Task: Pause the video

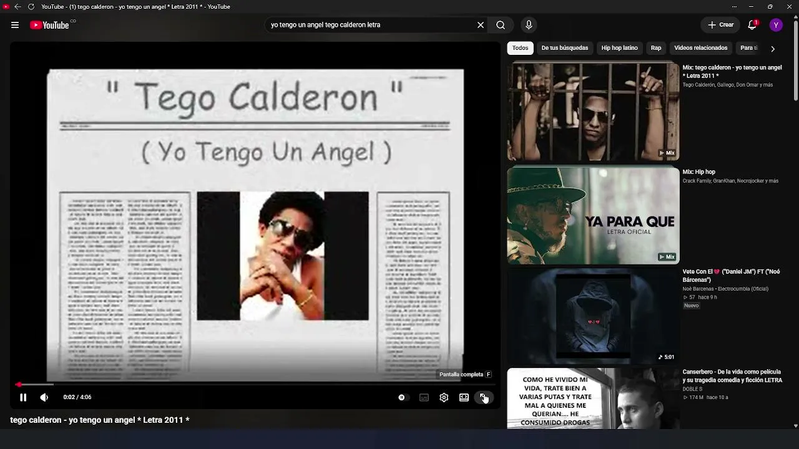Action: coord(23,397)
